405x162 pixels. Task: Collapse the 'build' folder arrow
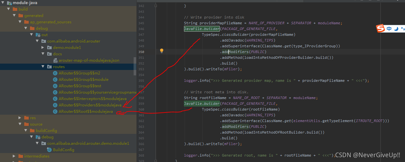coord(8,9)
